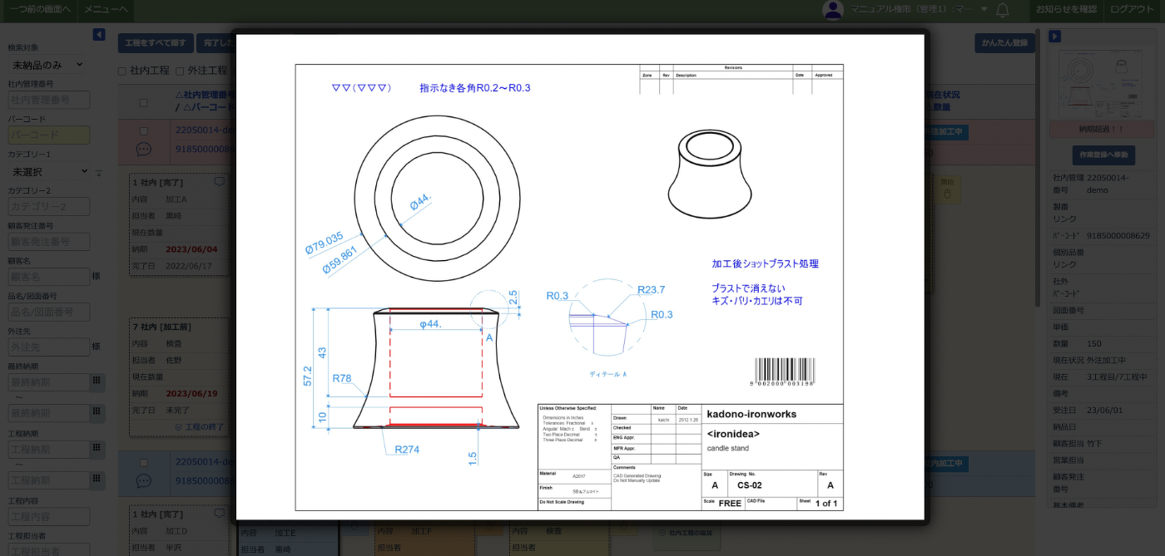
Task: Click 工程の終了 on the 検査 card
Action: point(200,426)
